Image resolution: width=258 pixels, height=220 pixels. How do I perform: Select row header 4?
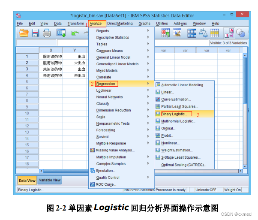coord(27,75)
